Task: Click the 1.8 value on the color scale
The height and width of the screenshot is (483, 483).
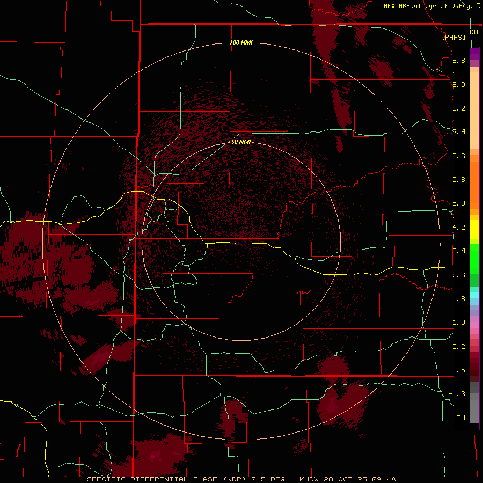Action: click(x=459, y=299)
